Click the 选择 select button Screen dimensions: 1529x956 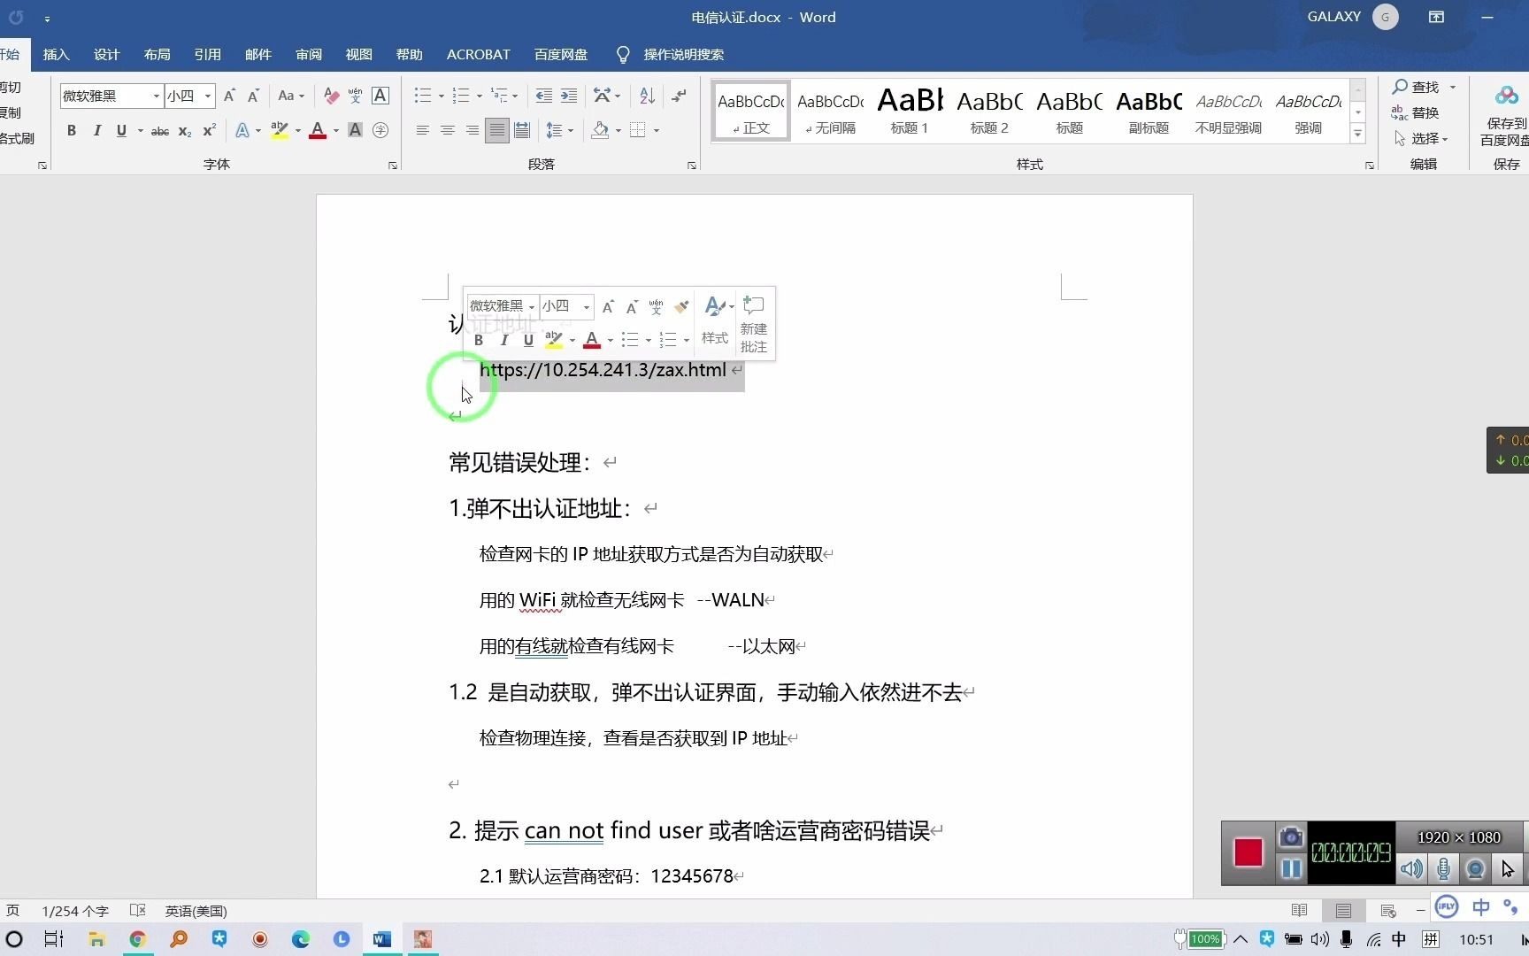point(1420,138)
